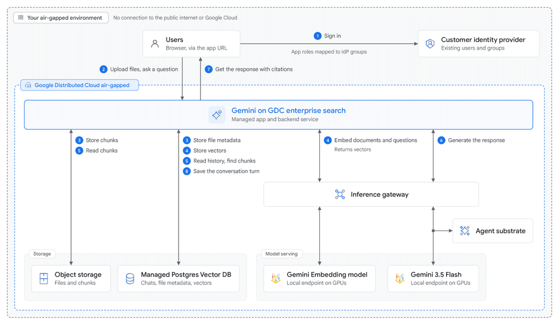Click 'Browser, via the app URL' text
The height and width of the screenshot is (325, 559).
[197, 48]
